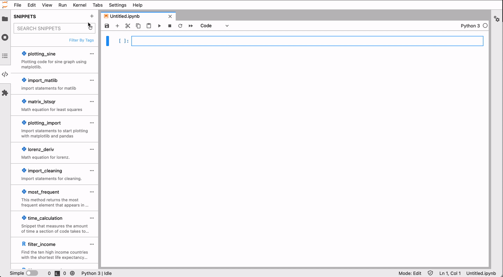Click Untitled.ipynb in the status bar
Screen dimensions: 503x277
(x=481, y=274)
